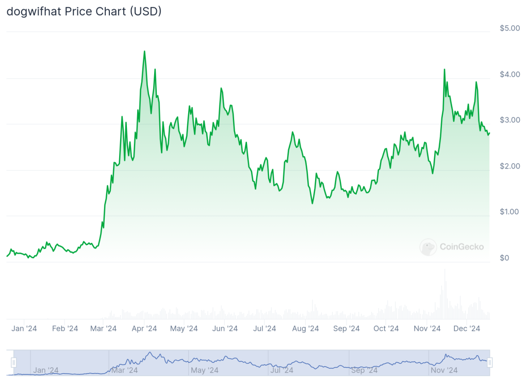Click the August price low point

[312, 203]
